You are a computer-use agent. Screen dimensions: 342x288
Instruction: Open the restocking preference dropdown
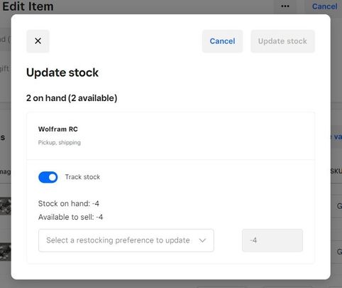(126, 240)
